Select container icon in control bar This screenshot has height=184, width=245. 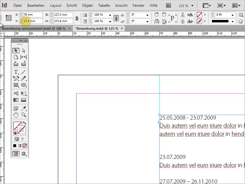183,15
